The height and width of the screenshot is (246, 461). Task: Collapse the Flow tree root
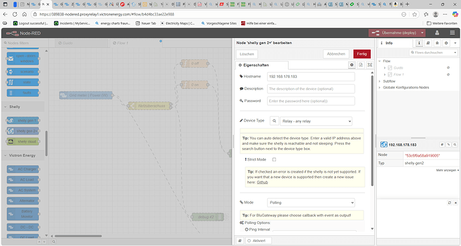[x=379, y=61]
